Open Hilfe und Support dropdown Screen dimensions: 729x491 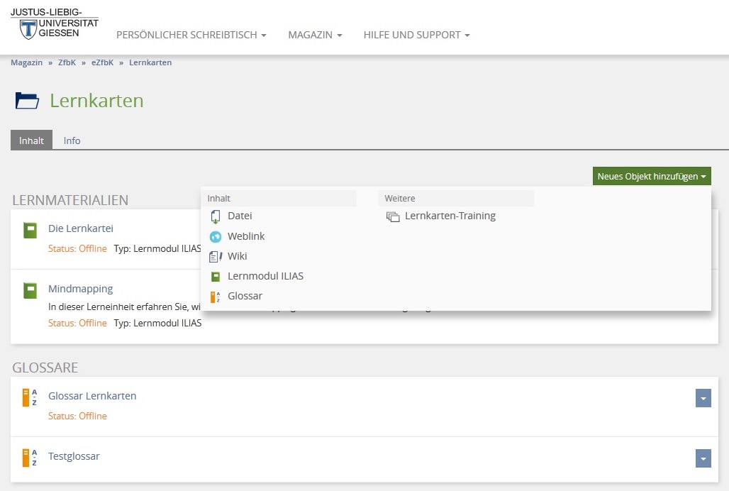416,35
